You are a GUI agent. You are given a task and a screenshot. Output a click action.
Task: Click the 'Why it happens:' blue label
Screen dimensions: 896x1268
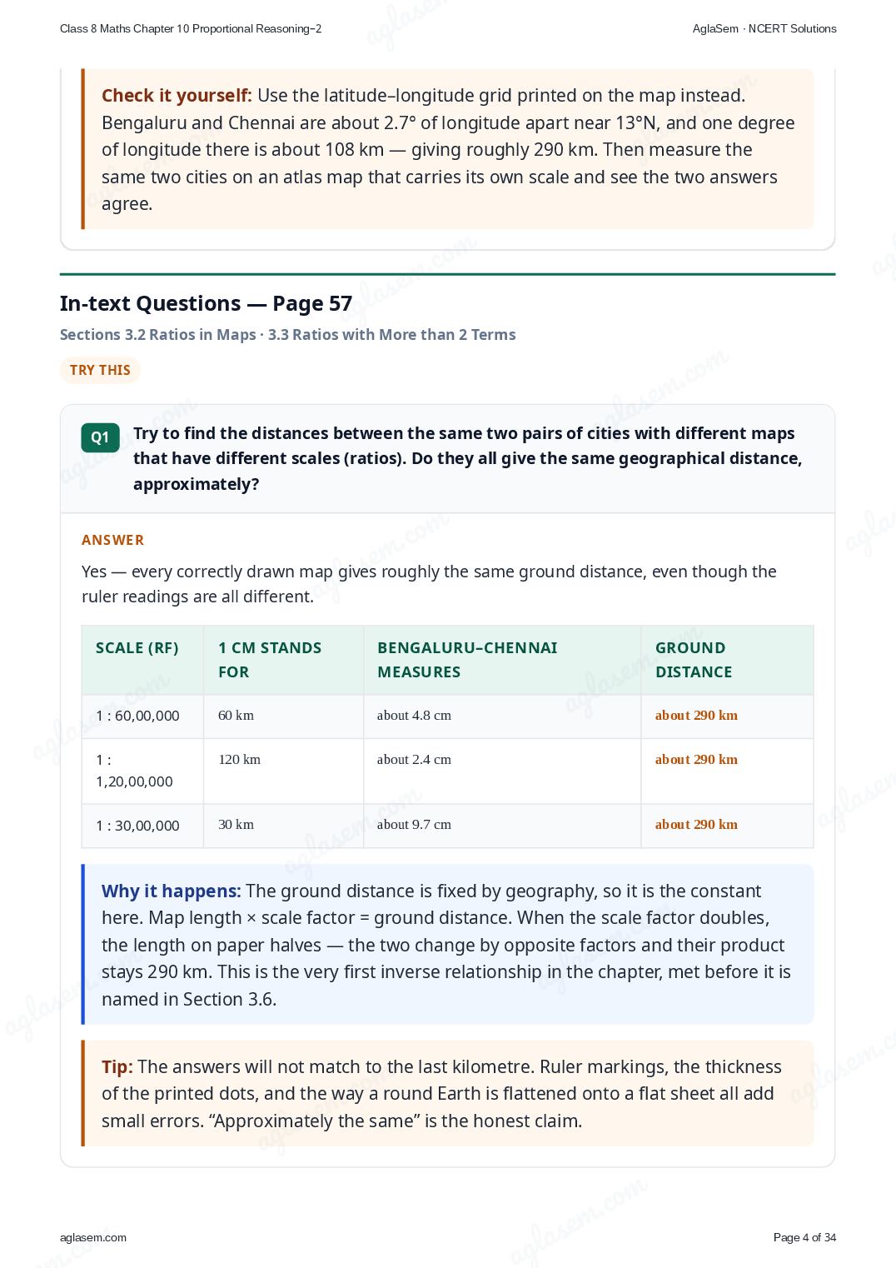point(171,891)
